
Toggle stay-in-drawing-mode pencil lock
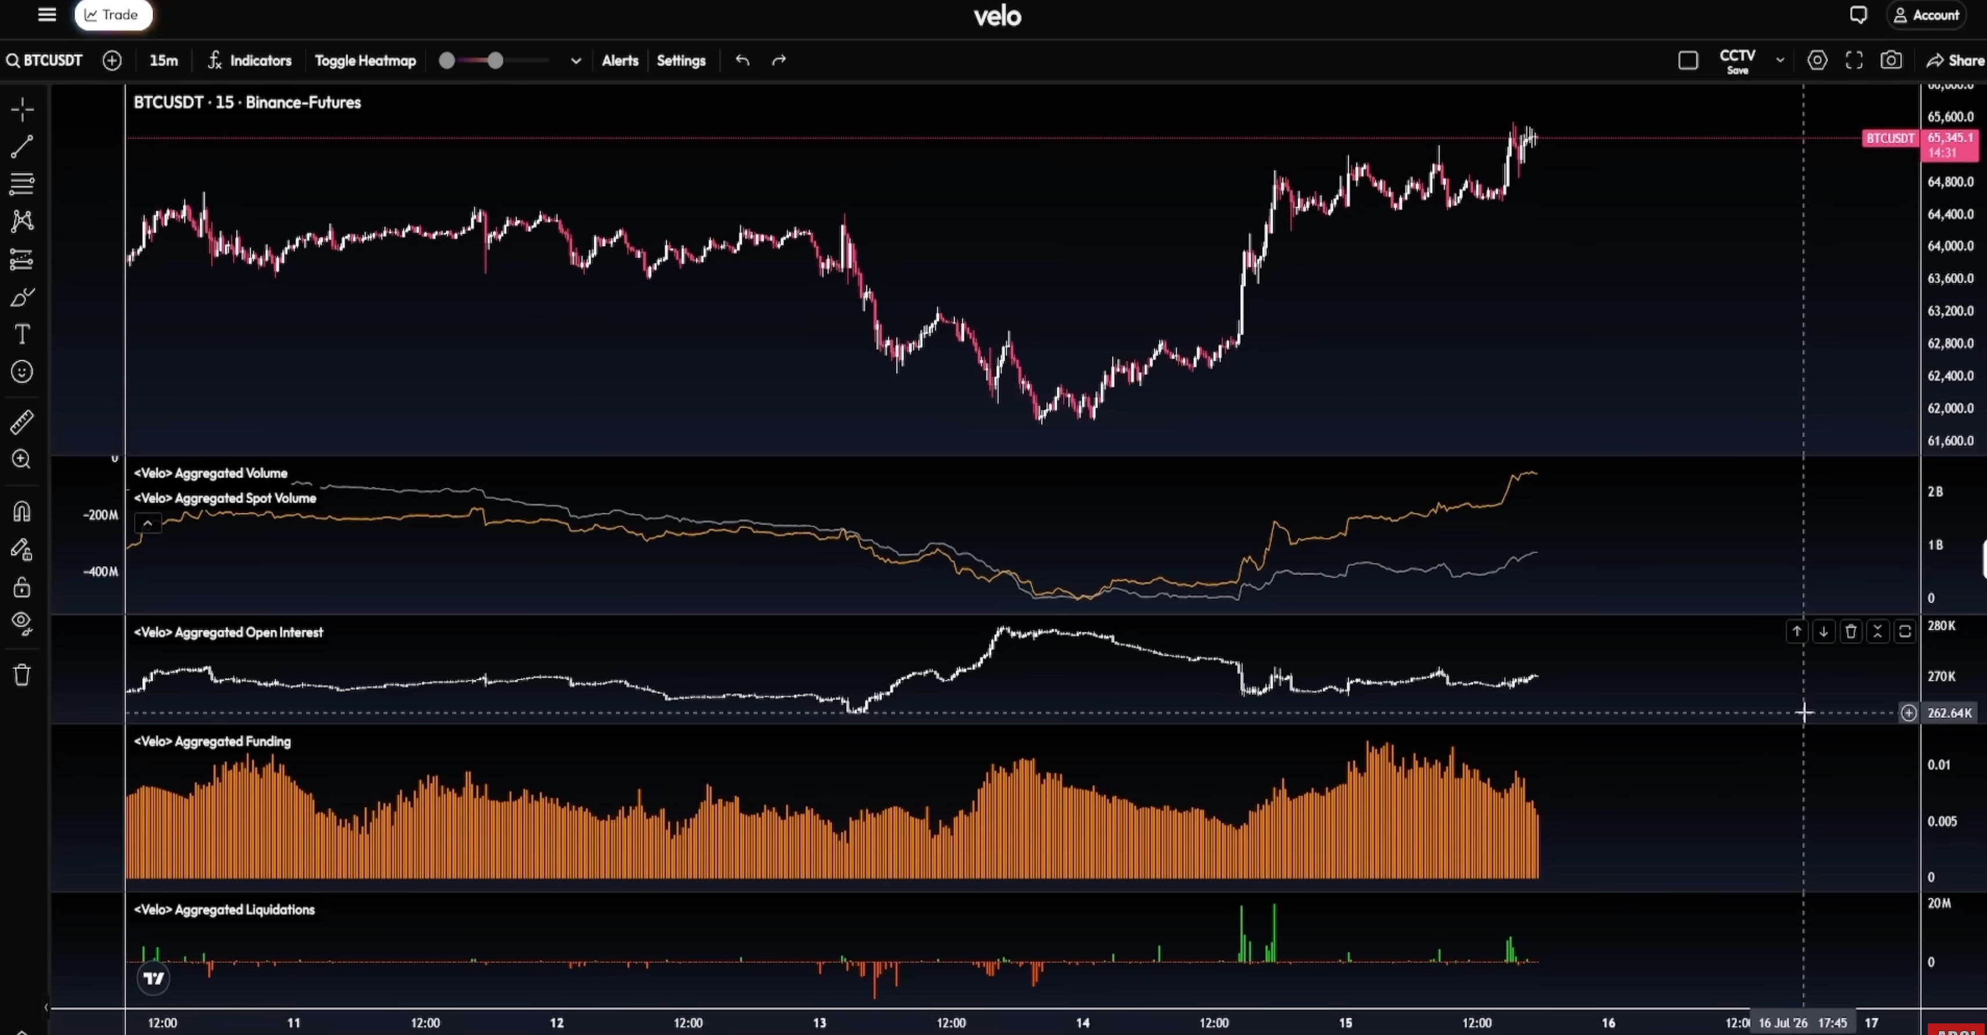21,549
